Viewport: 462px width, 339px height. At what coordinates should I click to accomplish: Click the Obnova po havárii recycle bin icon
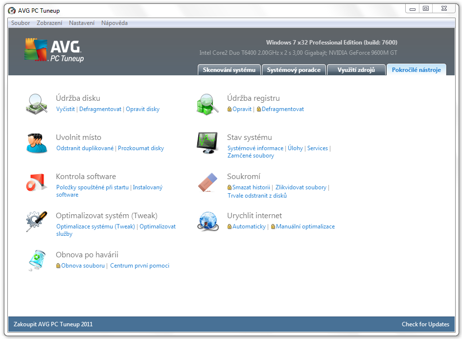(37, 260)
